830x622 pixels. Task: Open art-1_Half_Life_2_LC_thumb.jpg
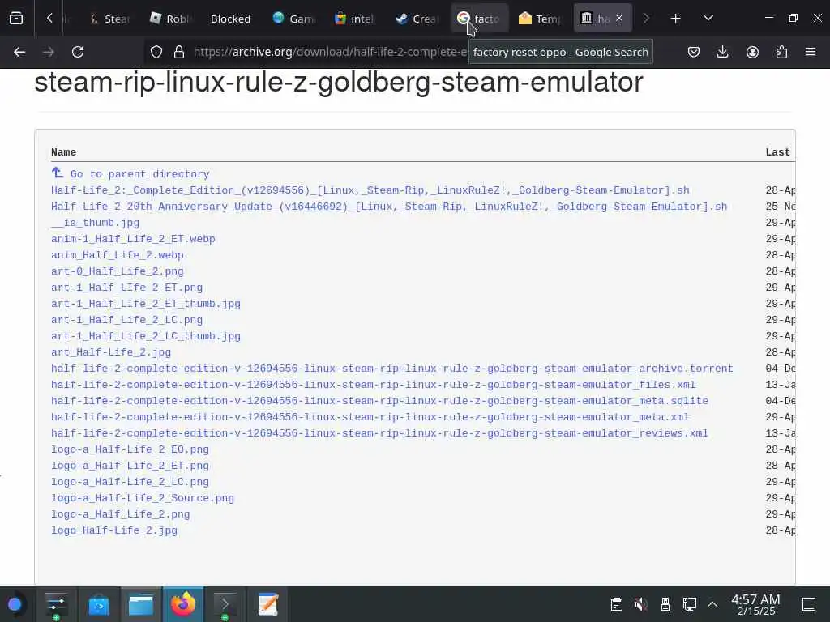146,336
